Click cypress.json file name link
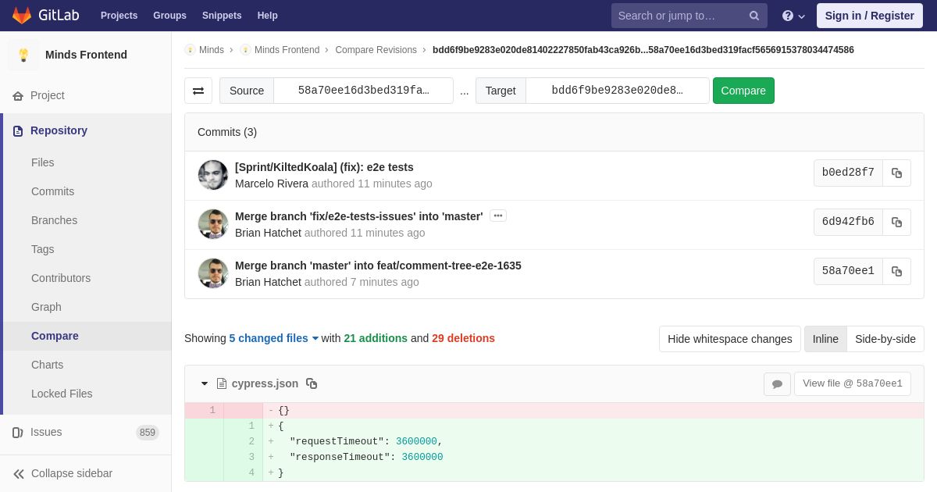 265,383
